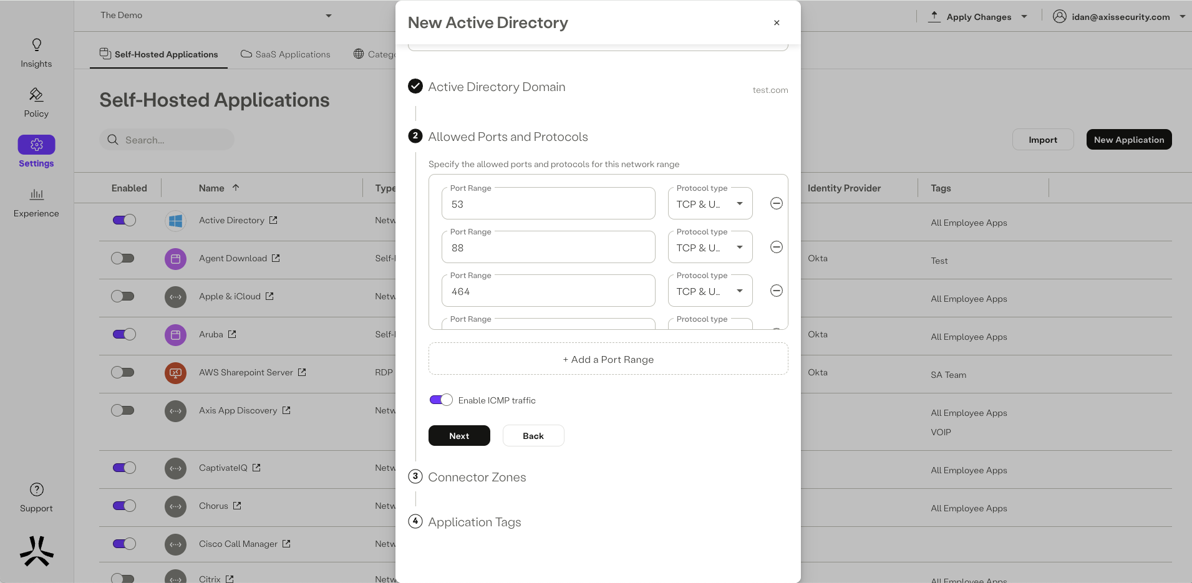This screenshot has height=583, width=1192.
Task: Click the Axis logo in sidebar
Action: (37, 551)
